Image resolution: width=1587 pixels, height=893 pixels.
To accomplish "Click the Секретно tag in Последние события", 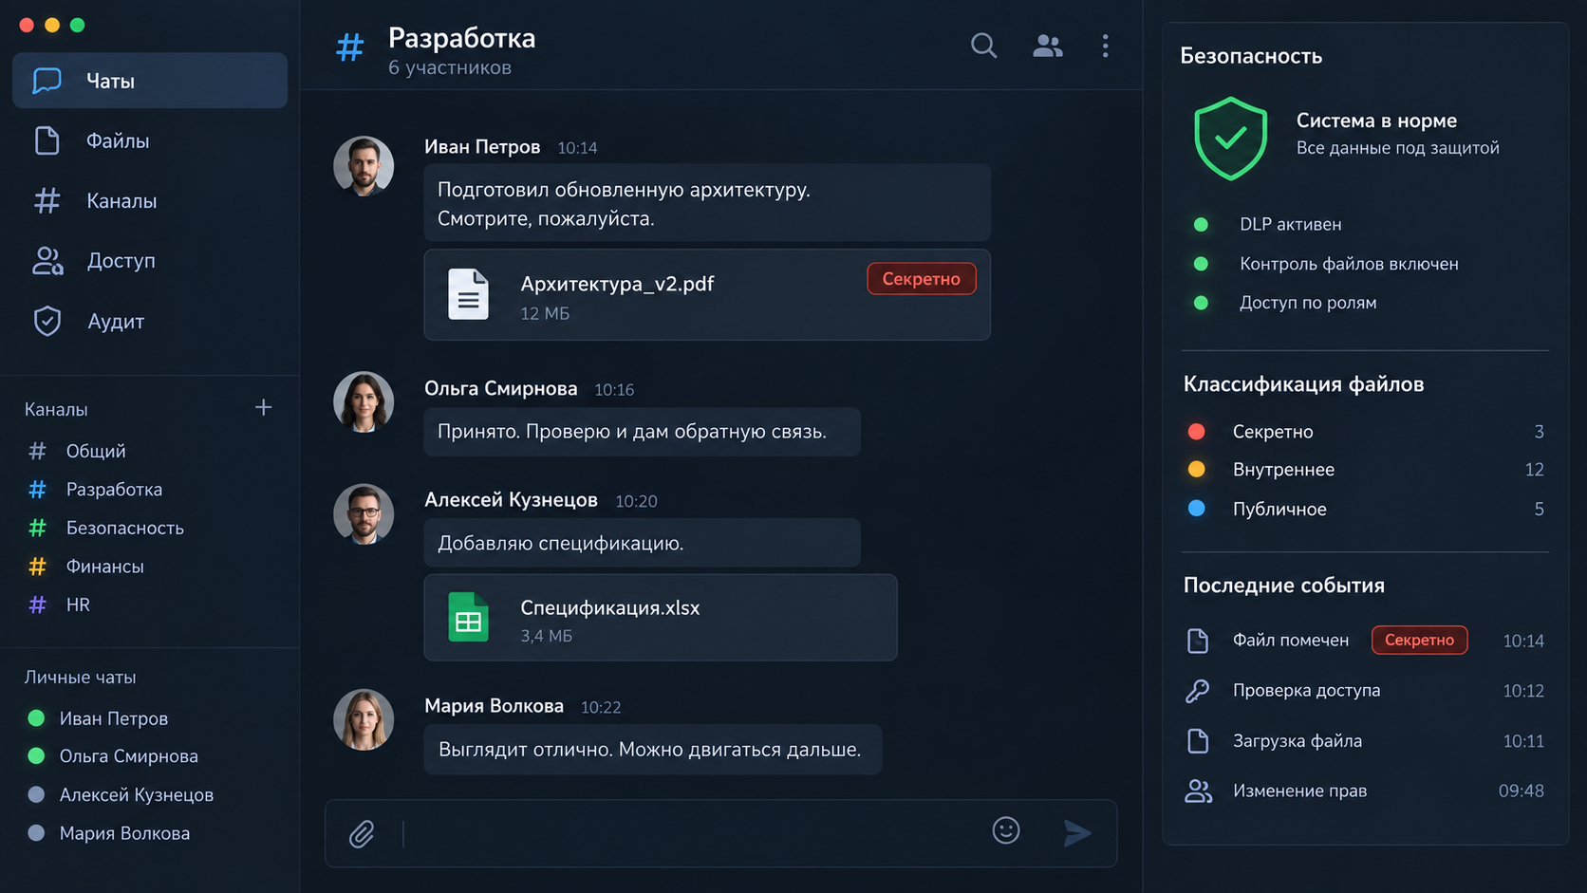I will tap(1419, 640).
